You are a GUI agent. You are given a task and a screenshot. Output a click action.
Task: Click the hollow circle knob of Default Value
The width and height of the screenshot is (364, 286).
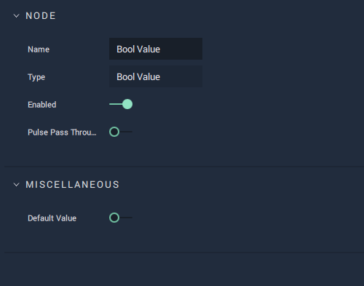[114, 218]
